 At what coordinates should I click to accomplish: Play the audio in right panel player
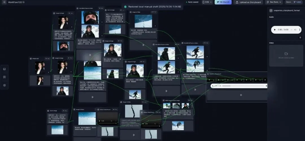(275, 29)
